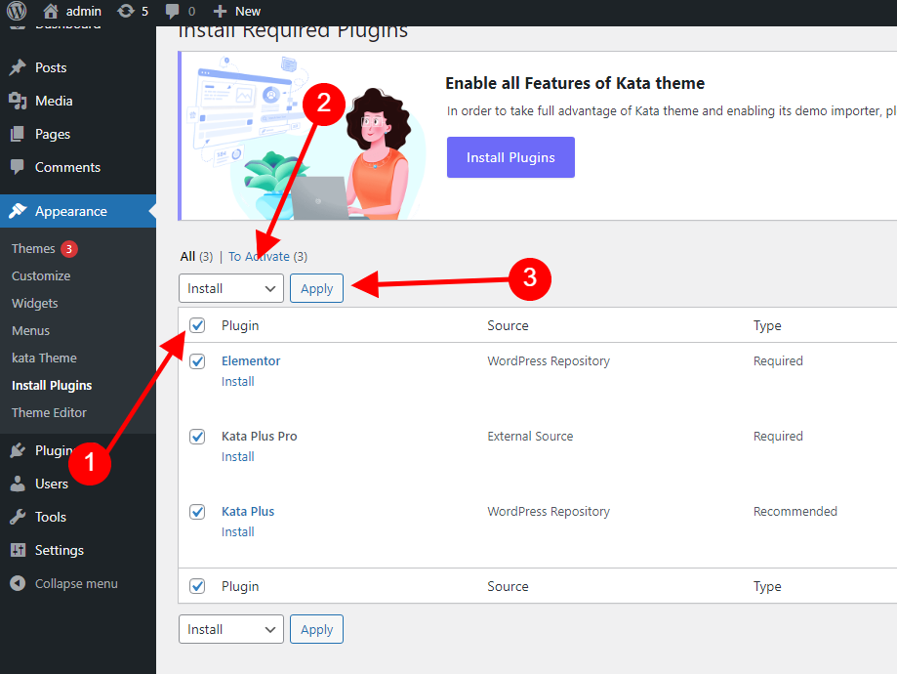The height and width of the screenshot is (674, 897).
Task: Click the plus icon beside New
Action: tap(221, 12)
